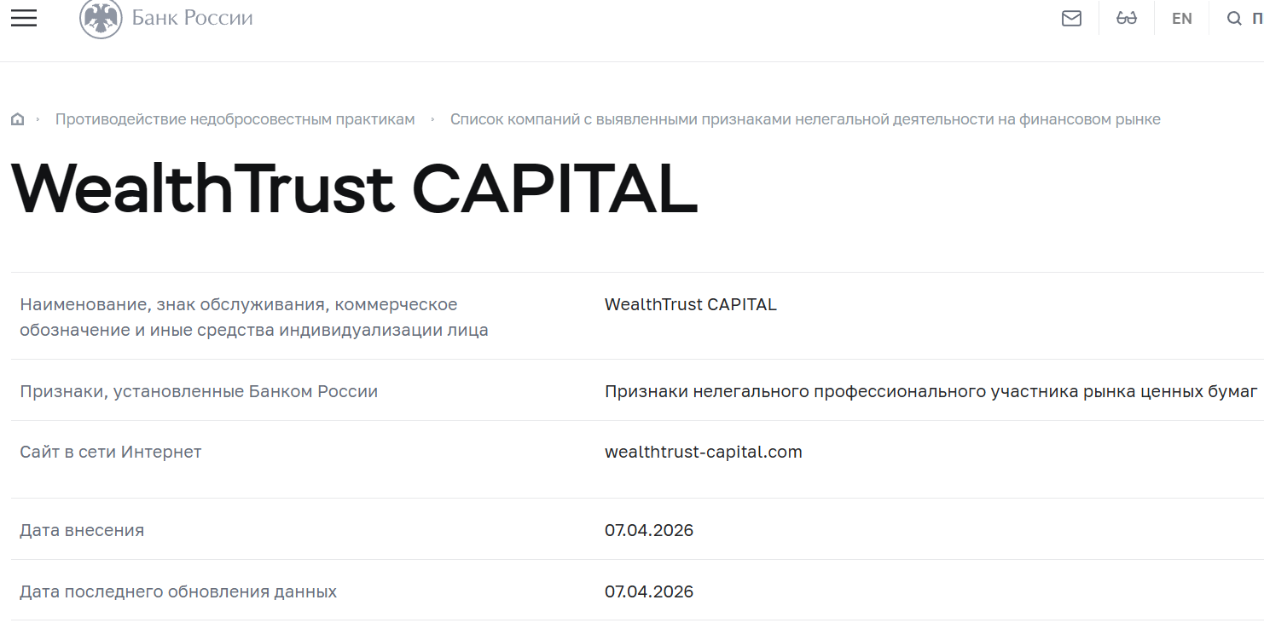Click the Bank of Russia eagle logo
Viewport: 1264px width, 623px height.
pos(102,17)
